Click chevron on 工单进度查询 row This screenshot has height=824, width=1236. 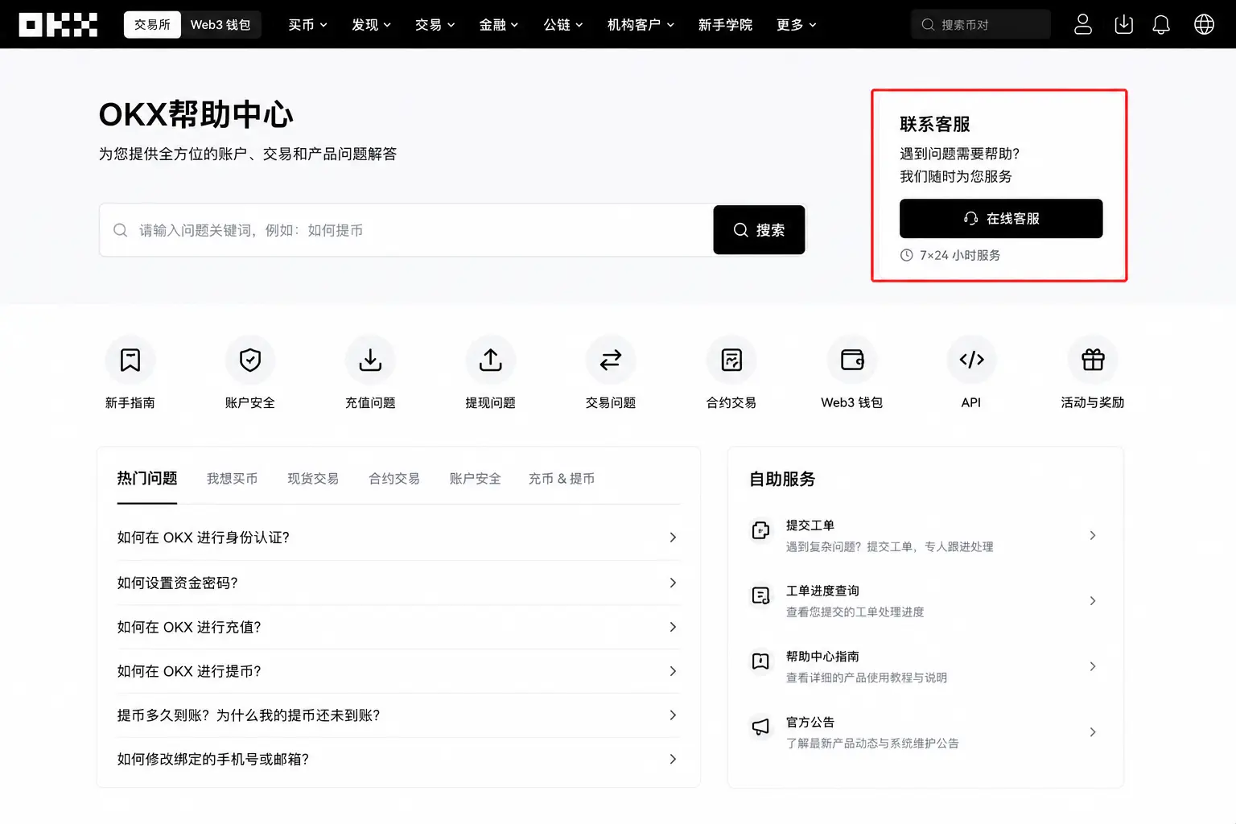click(x=1093, y=601)
